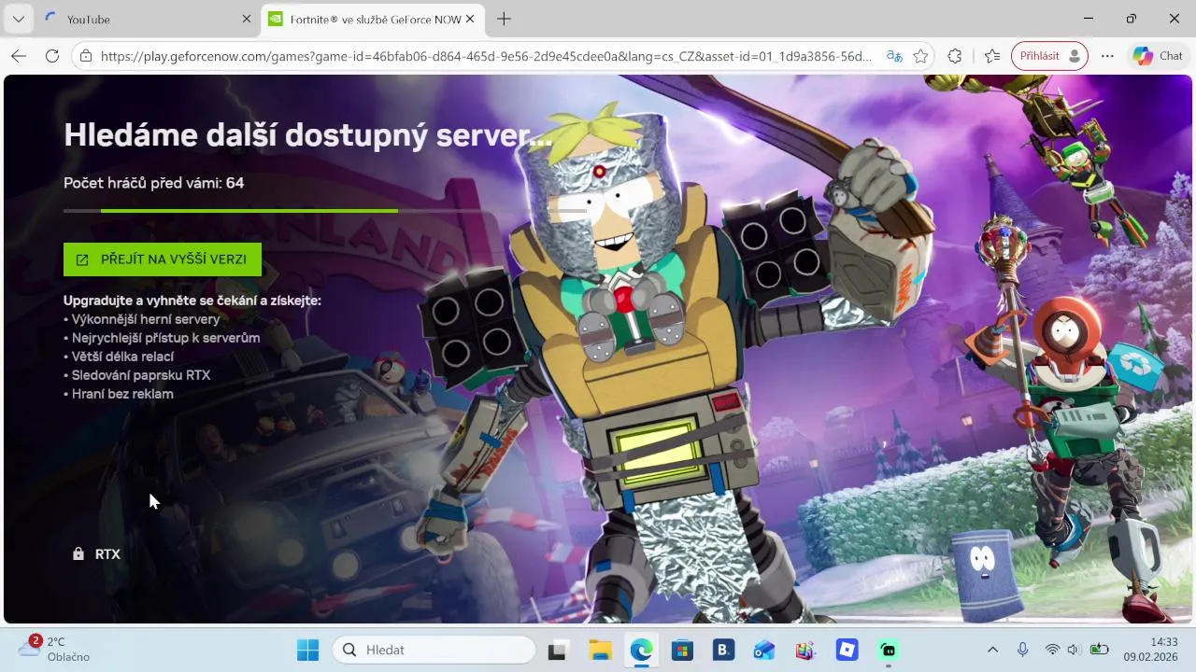Open the Roblox taskbar icon
Screen dimensions: 1196x672
(x=847, y=650)
